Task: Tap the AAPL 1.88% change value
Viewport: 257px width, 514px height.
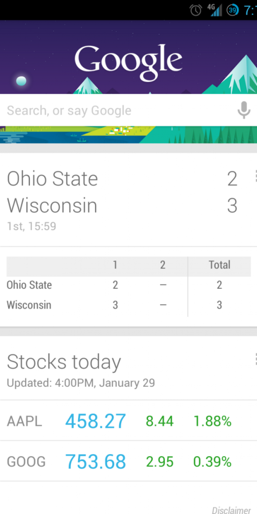Action: point(212,421)
